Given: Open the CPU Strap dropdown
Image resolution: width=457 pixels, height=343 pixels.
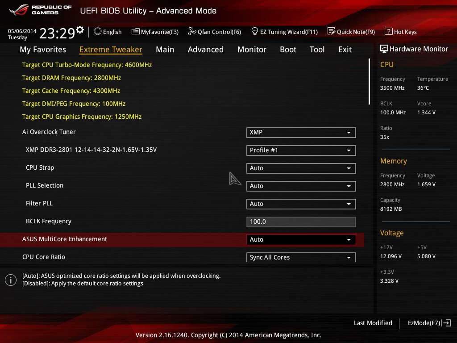Looking at the screenshot, I should [x=301, y=168].
